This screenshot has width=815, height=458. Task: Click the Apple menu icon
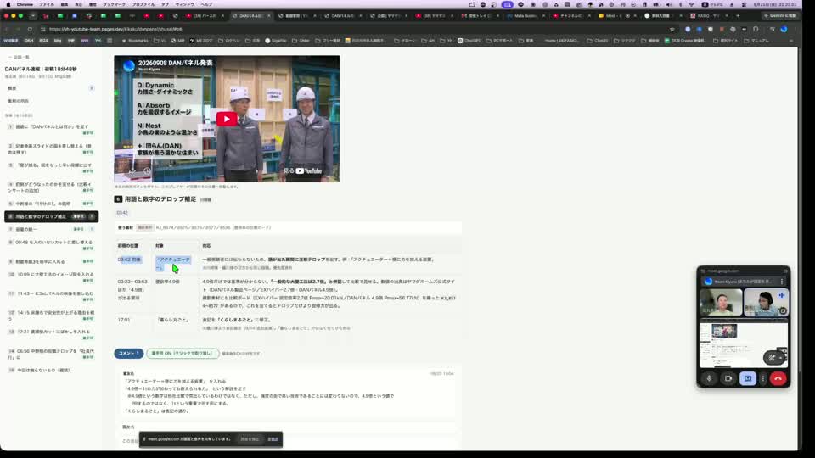click(x=8, y=4)
